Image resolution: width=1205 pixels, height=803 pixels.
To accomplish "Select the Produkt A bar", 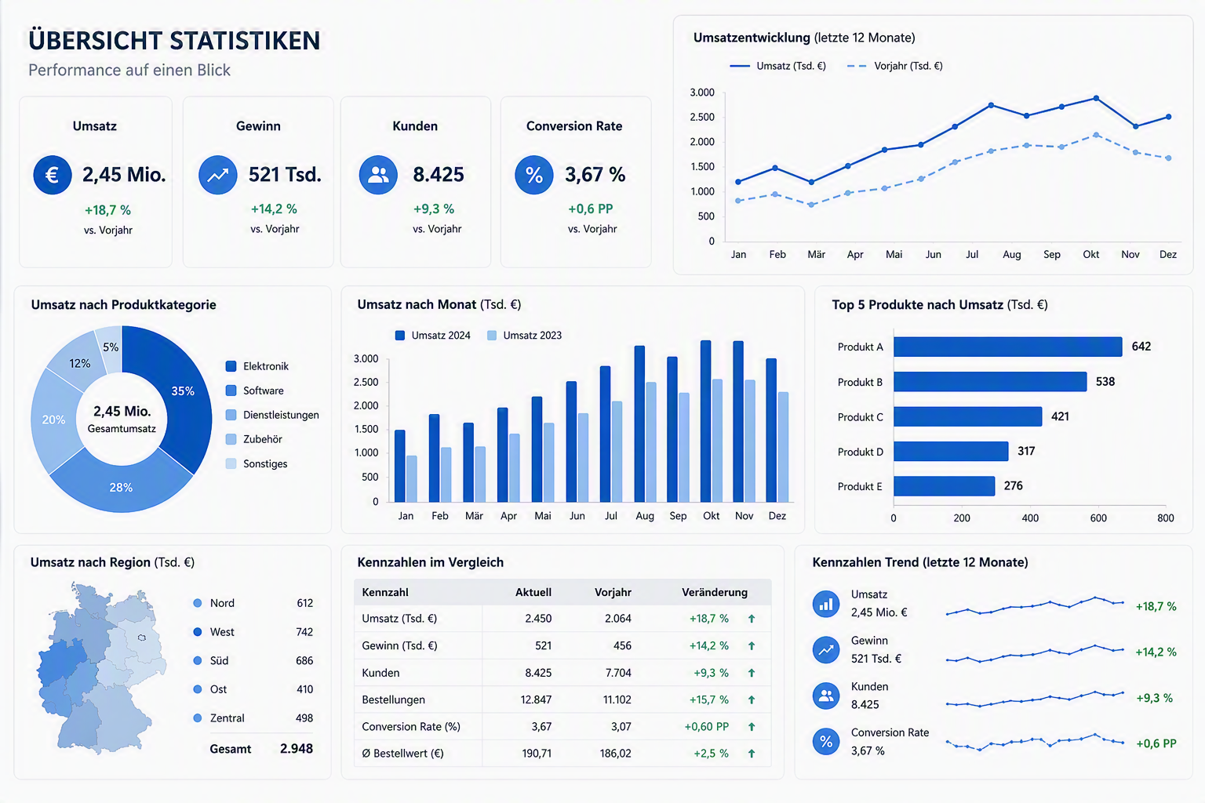I will click(x=1008, y=347).
